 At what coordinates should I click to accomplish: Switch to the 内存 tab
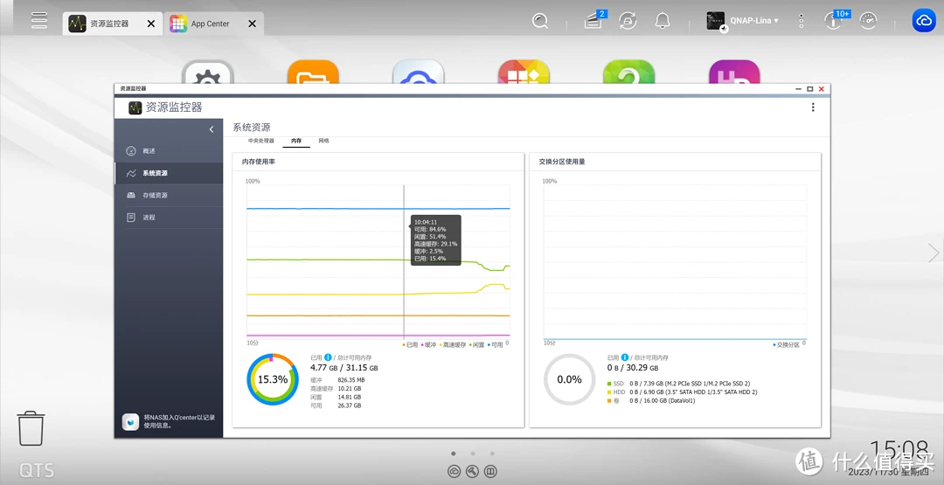(x=296, y=141)
